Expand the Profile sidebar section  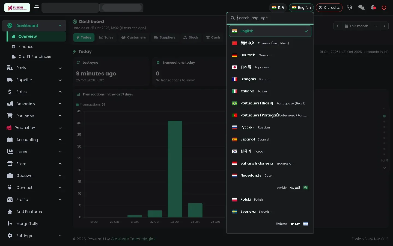coord(60,200)
